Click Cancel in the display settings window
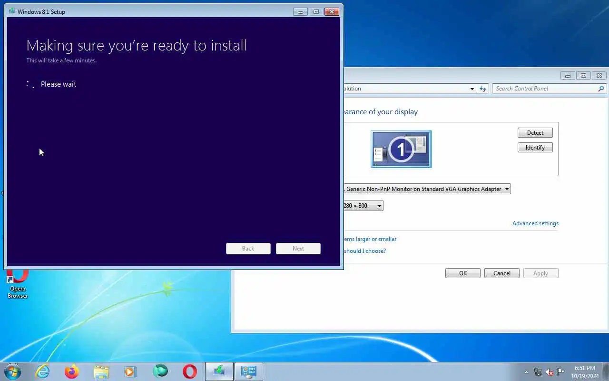The image size is (609, 381). click(502, 273)
